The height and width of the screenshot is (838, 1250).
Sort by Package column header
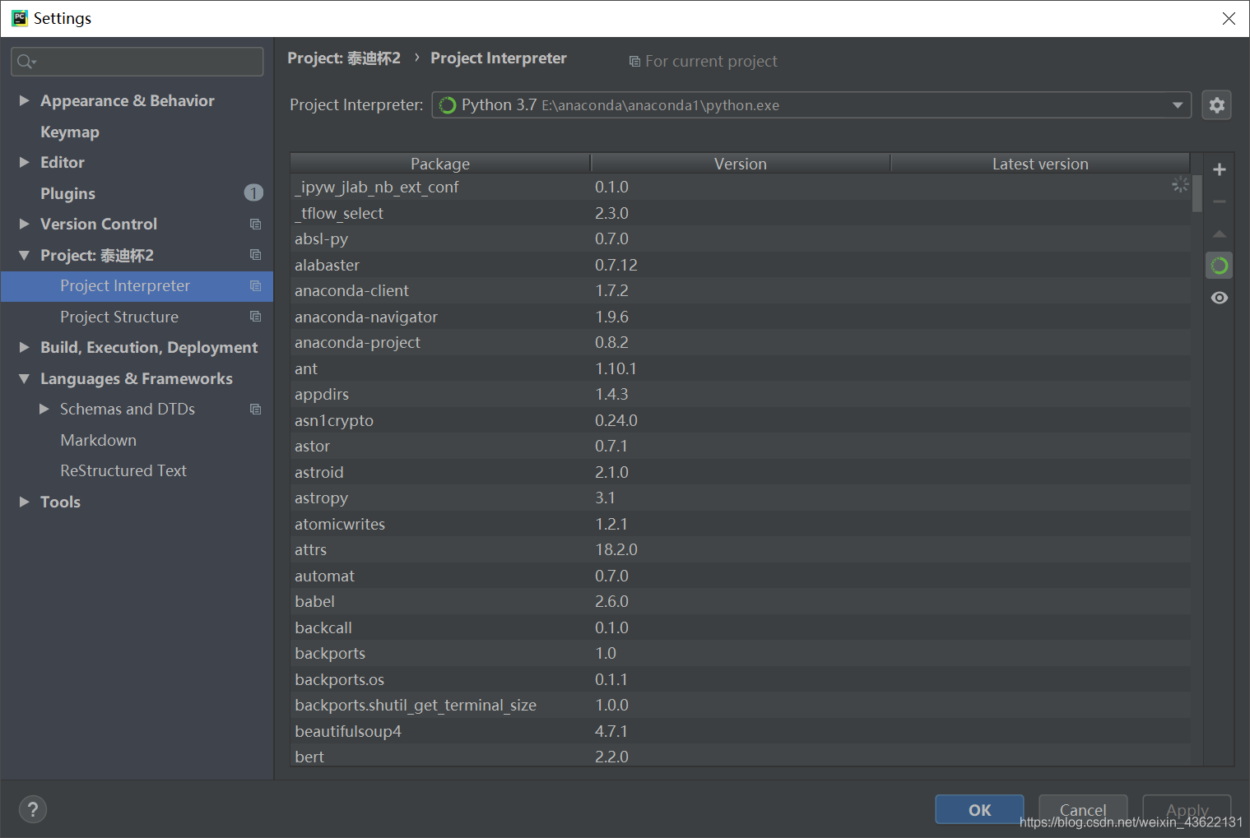440,164
